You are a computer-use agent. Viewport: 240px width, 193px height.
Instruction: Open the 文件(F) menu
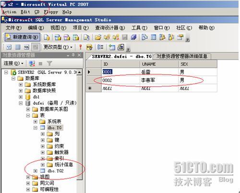(13, 28)
